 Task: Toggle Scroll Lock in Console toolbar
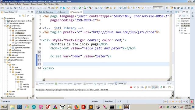[146, 87]
